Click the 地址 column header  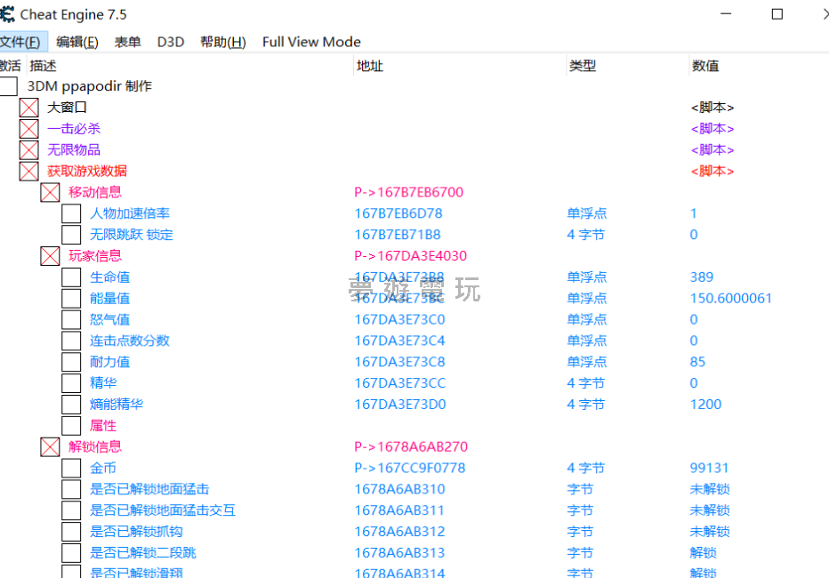pyautogui.click(x=370, y=66)
